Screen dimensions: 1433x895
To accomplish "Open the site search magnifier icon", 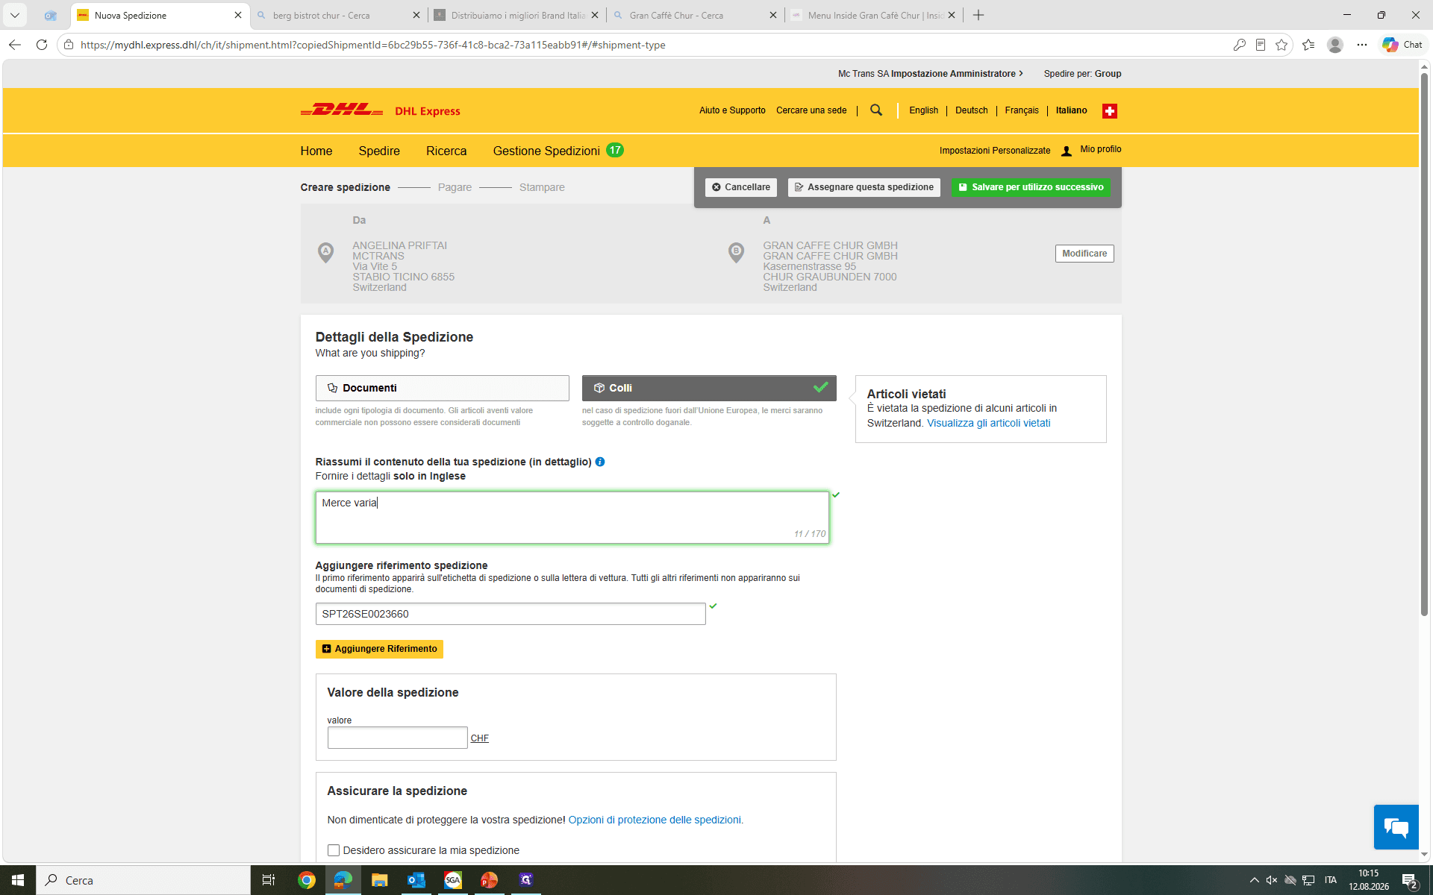I will pos(876,110).
